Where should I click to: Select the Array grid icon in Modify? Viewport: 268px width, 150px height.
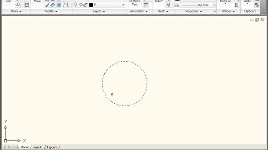pos(59,5)
